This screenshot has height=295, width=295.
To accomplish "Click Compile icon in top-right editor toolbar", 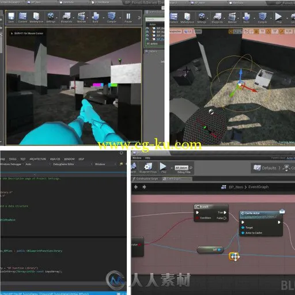I will pyautogui.click(x=263, y=18).
